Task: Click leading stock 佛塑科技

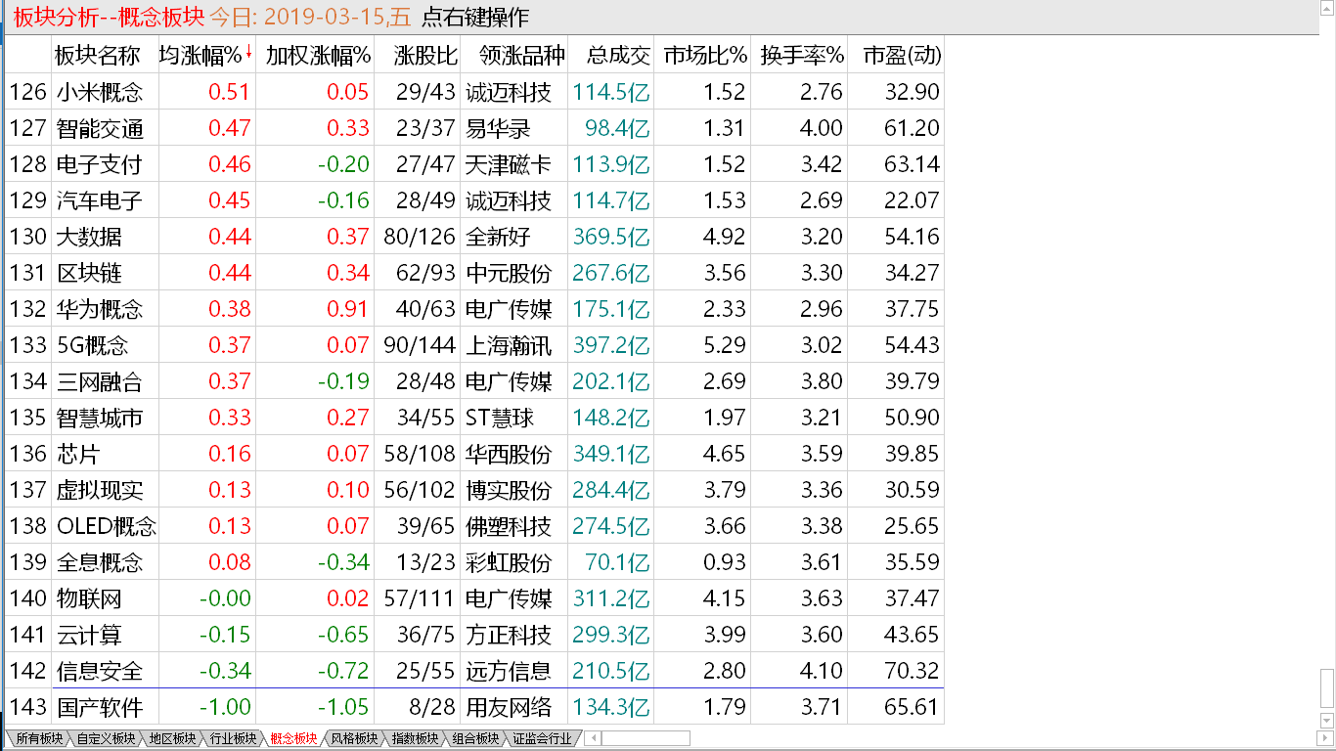Action: 509,526
